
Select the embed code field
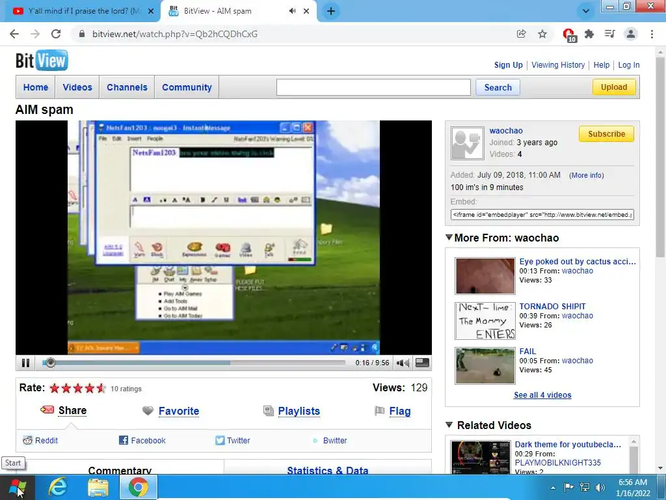pos(542,215)
